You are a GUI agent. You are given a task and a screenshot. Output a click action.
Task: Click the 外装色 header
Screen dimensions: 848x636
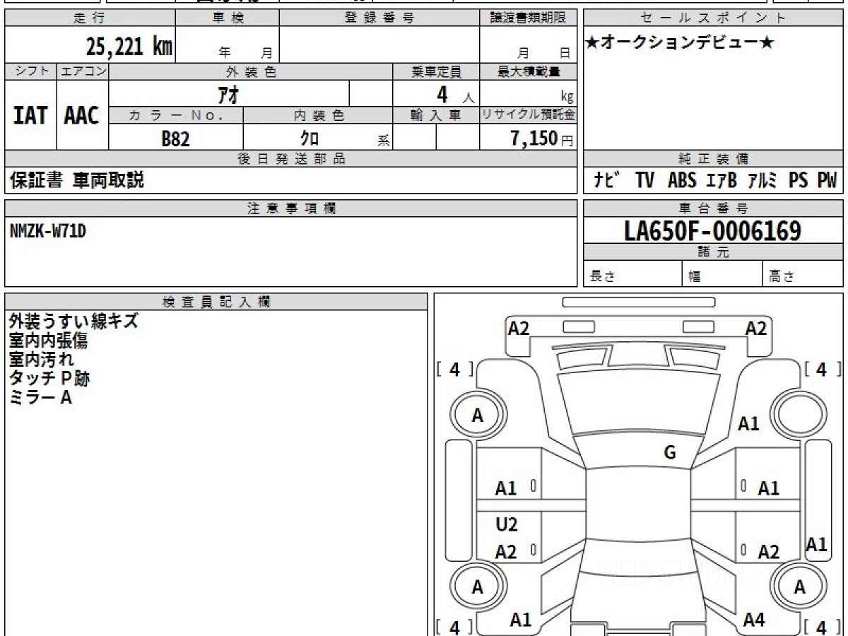pyautogui.click(x=251, y=71)
